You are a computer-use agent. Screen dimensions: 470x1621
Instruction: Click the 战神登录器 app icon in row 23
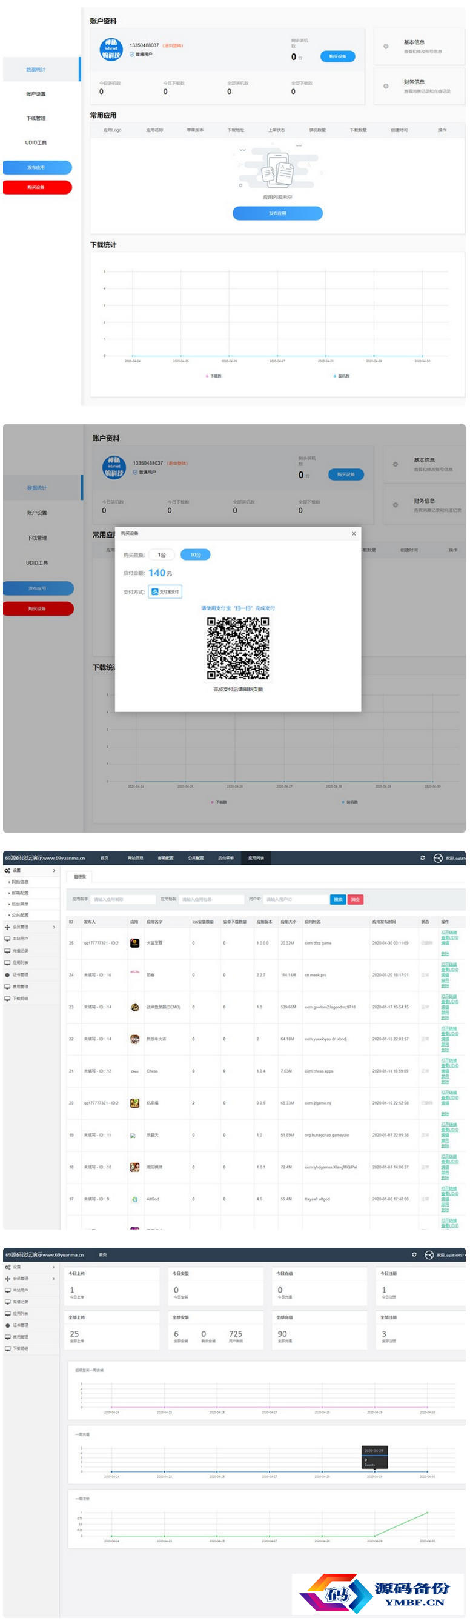[x=134, y=1007]
